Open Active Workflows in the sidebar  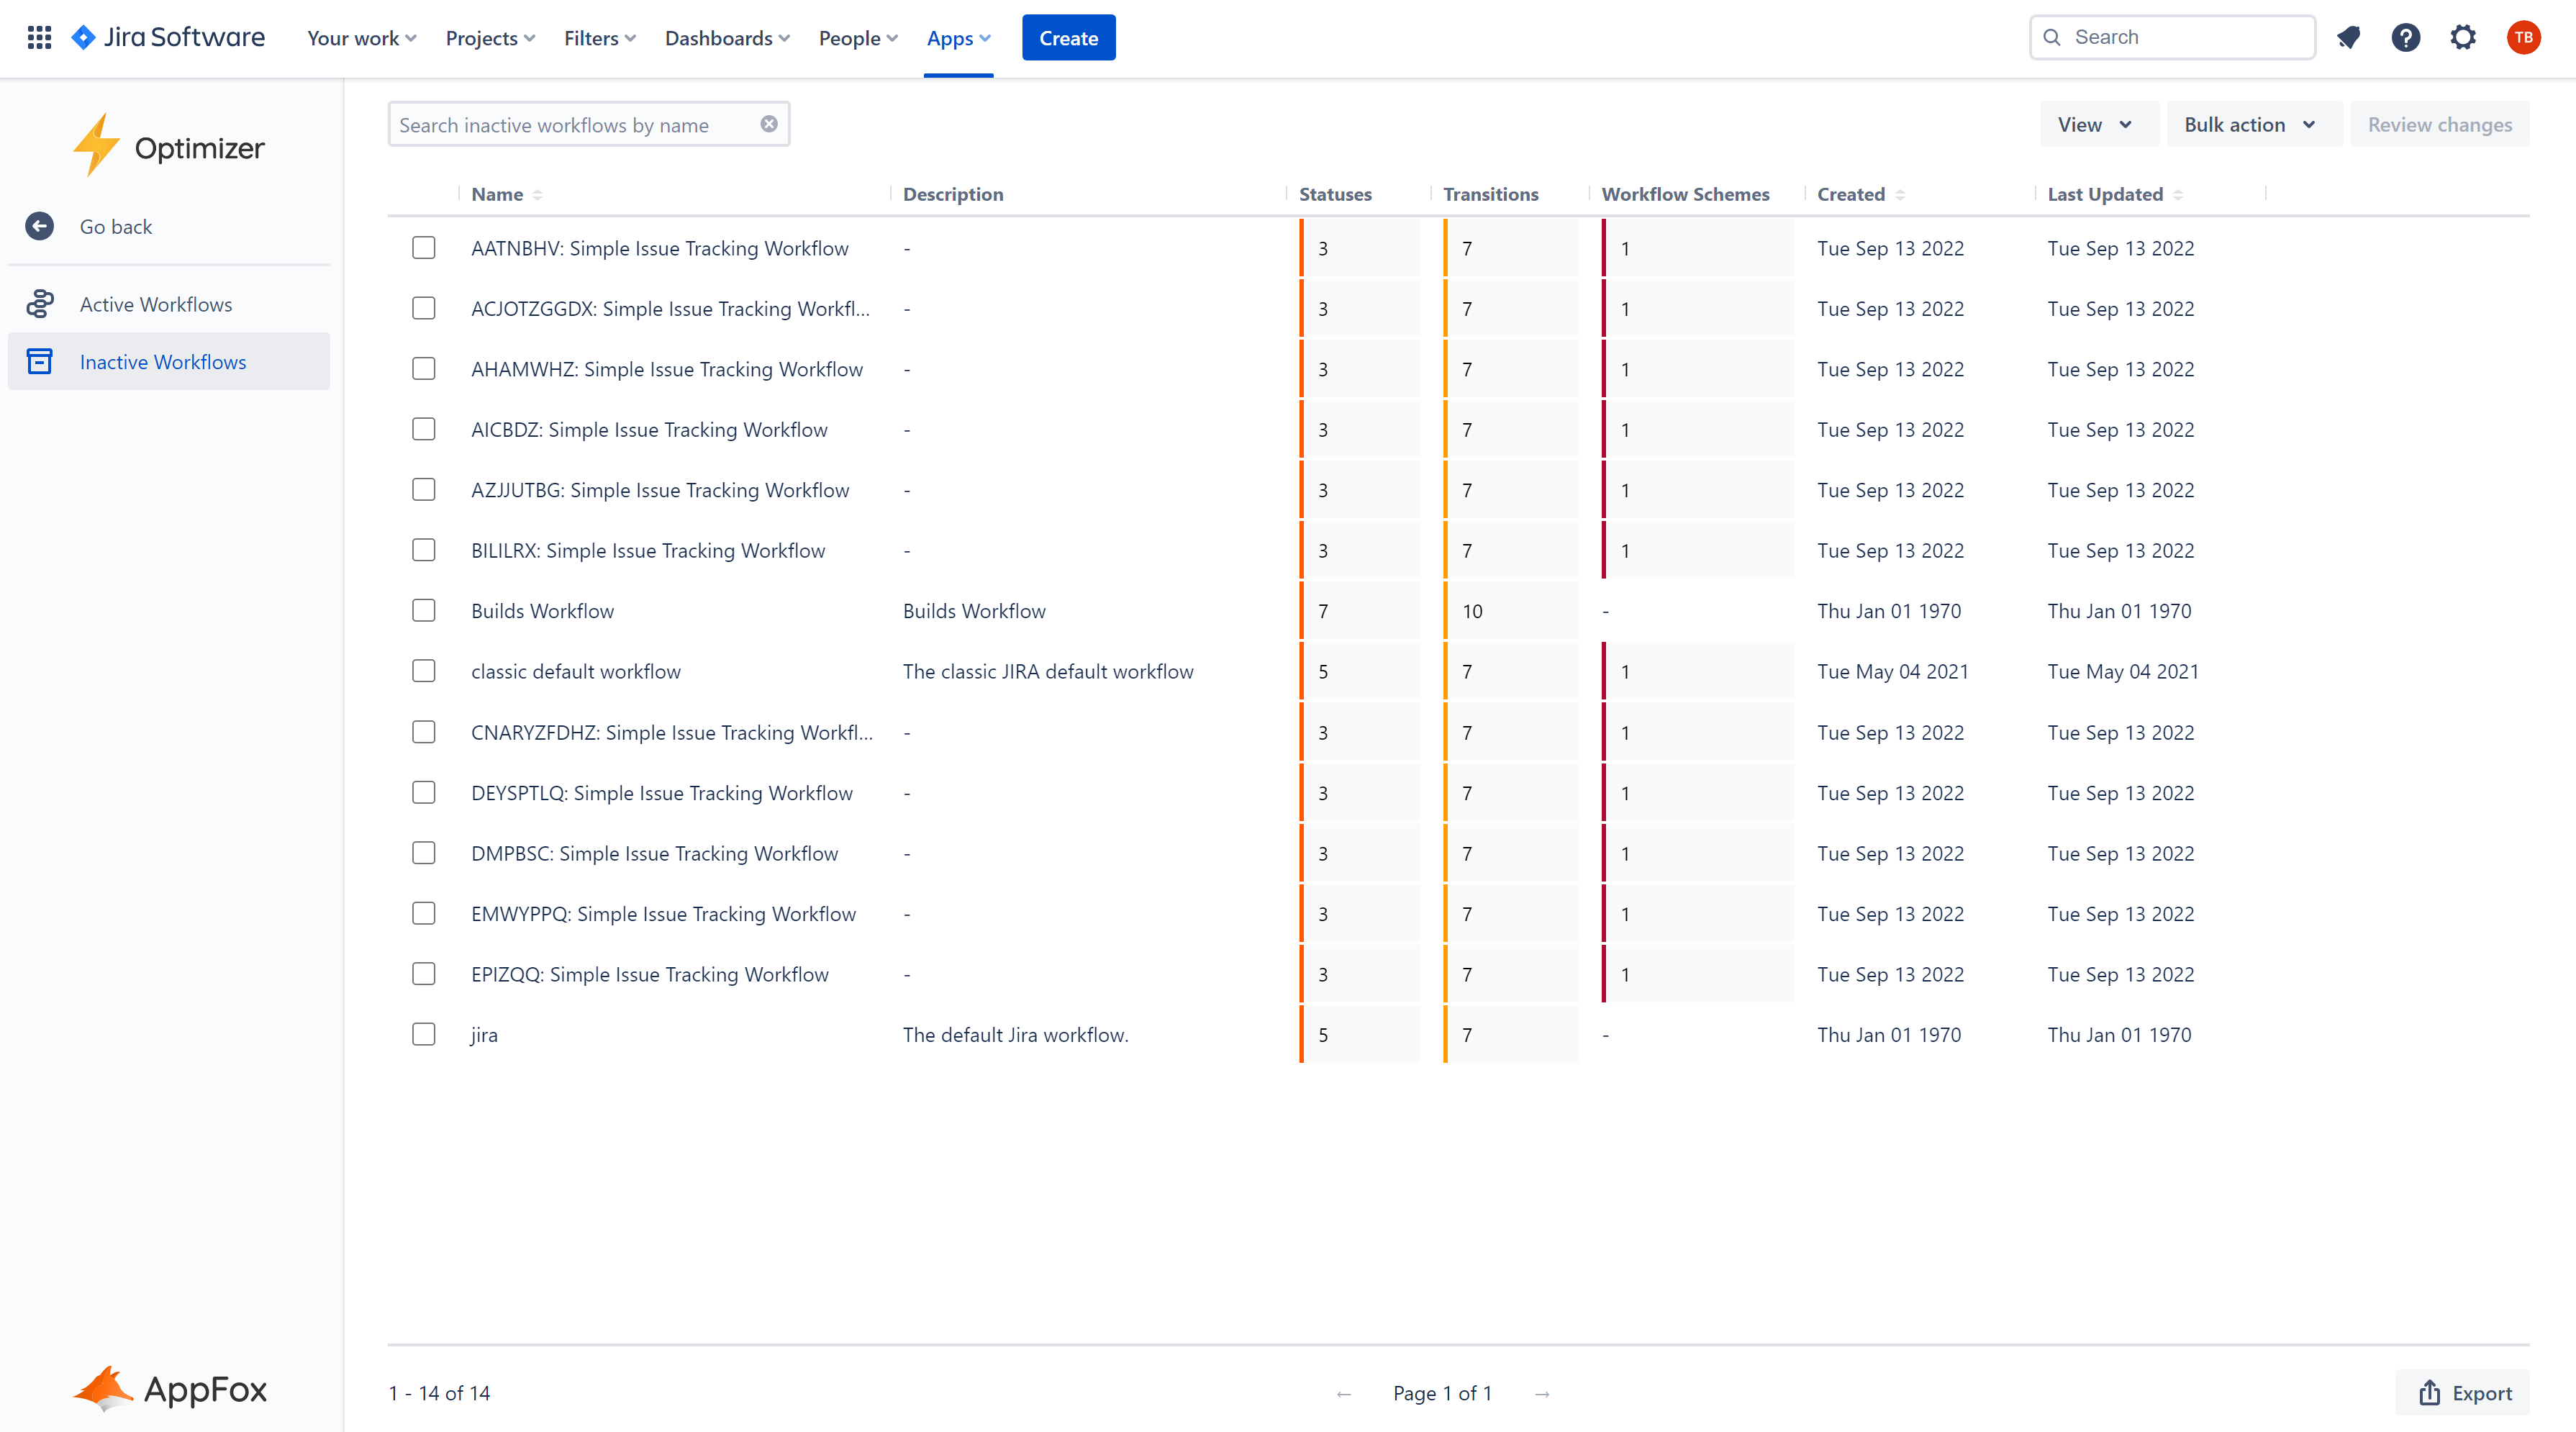coord(156,304)
